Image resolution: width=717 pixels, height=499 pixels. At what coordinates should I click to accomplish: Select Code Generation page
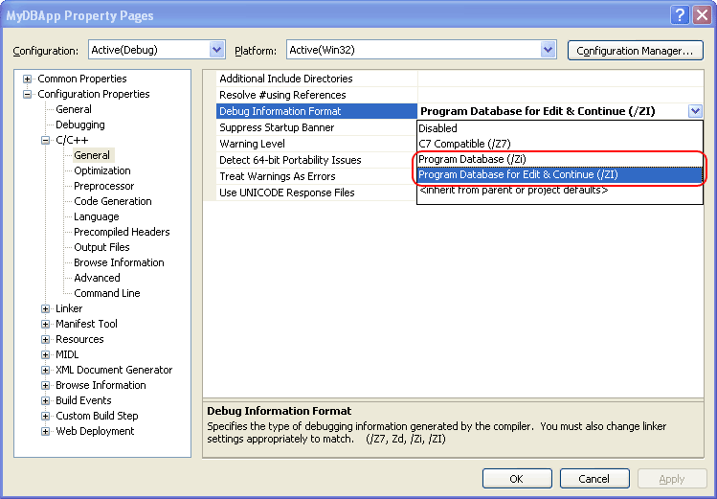[x=113, y=201]
